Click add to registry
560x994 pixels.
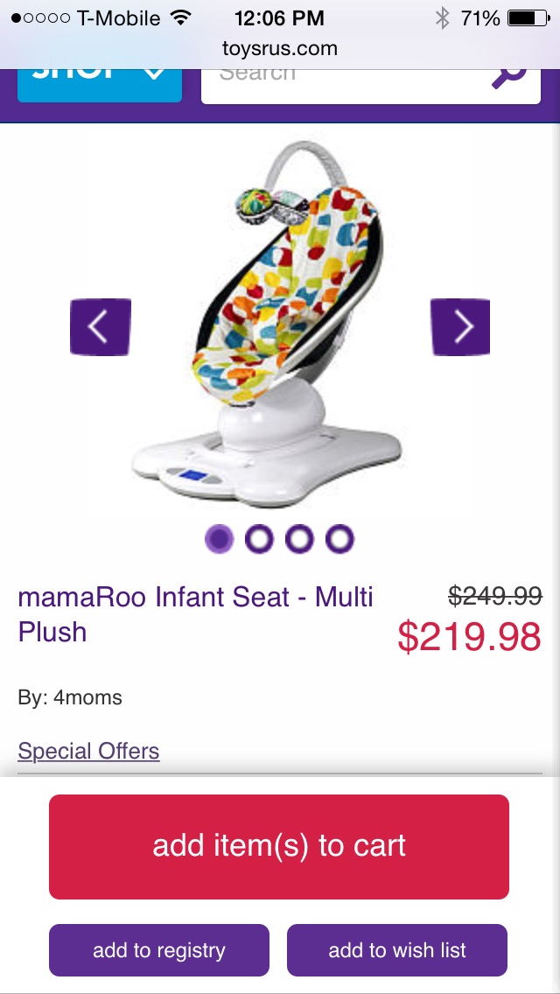click(159, 950)
